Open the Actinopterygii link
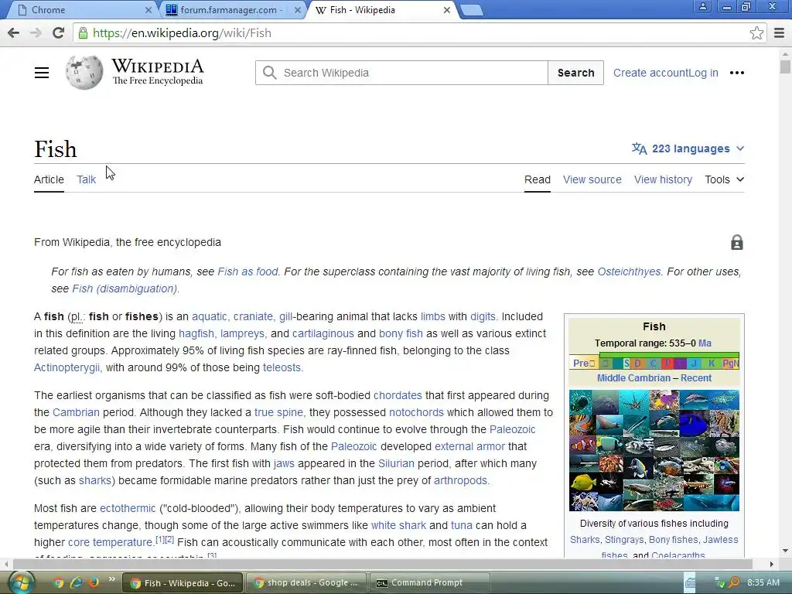This screenshot has width=792, height=594. [67, 367]
